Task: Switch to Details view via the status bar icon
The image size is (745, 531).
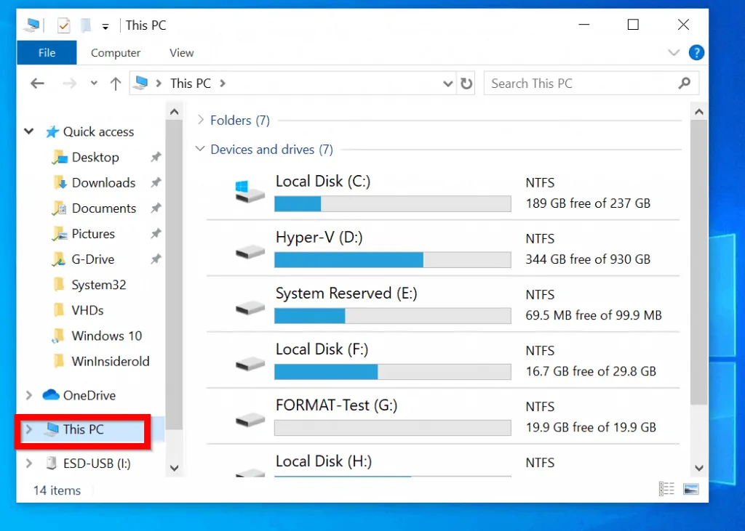Action: [666, 488]
